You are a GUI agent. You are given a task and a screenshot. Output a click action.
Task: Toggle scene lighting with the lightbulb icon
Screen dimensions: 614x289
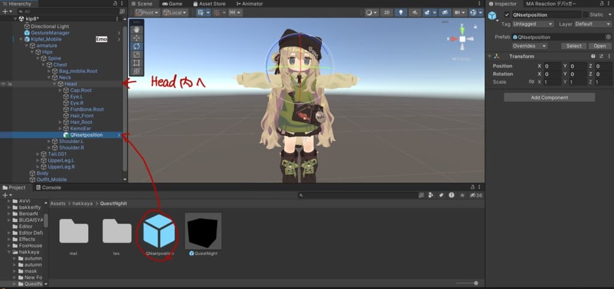point(400,13)
